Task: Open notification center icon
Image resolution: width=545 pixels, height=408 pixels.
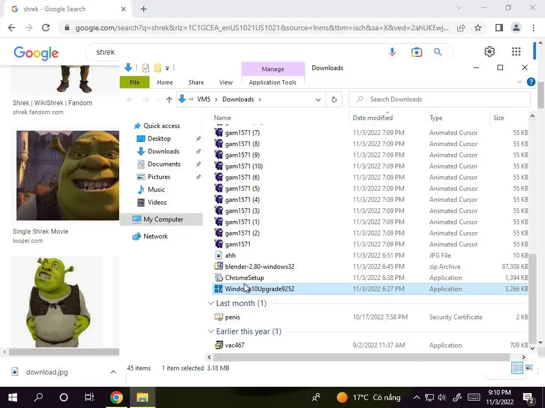Action: 529,398
